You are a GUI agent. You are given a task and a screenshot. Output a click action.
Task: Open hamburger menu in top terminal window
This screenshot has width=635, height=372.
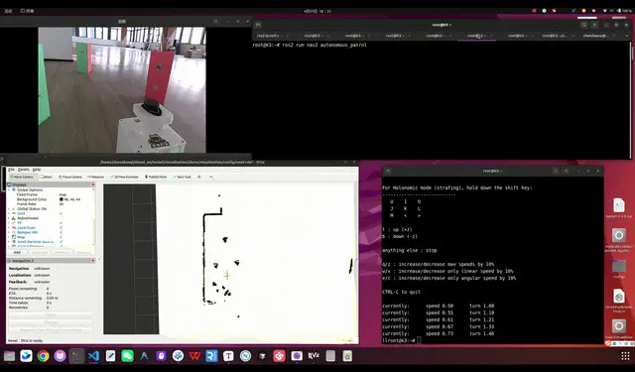point(594,25)
